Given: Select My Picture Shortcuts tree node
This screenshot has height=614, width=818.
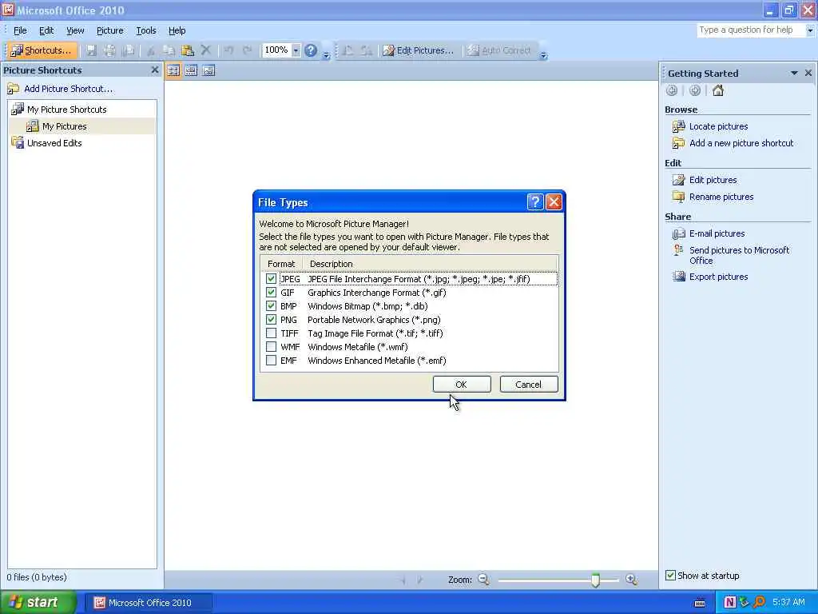Looking at the screenshot, I should (67, 110).
